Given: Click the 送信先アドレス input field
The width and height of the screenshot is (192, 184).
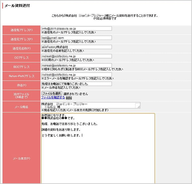Looking at the screenshot, I should [77, 29].
